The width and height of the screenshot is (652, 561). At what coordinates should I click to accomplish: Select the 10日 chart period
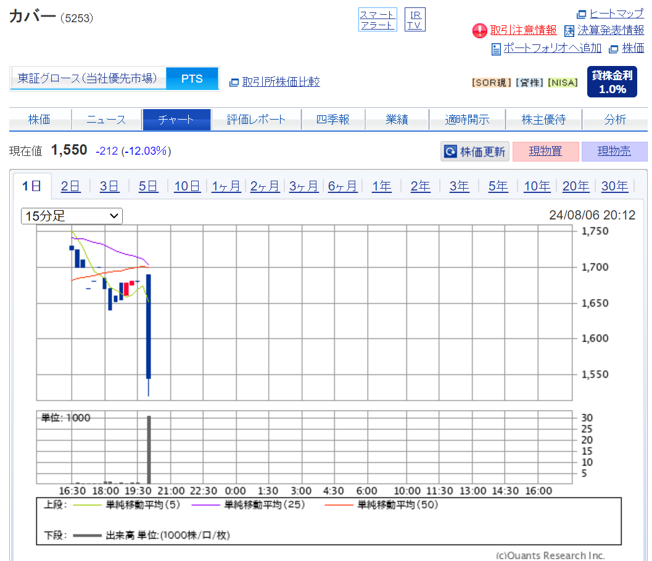(187, 186)
